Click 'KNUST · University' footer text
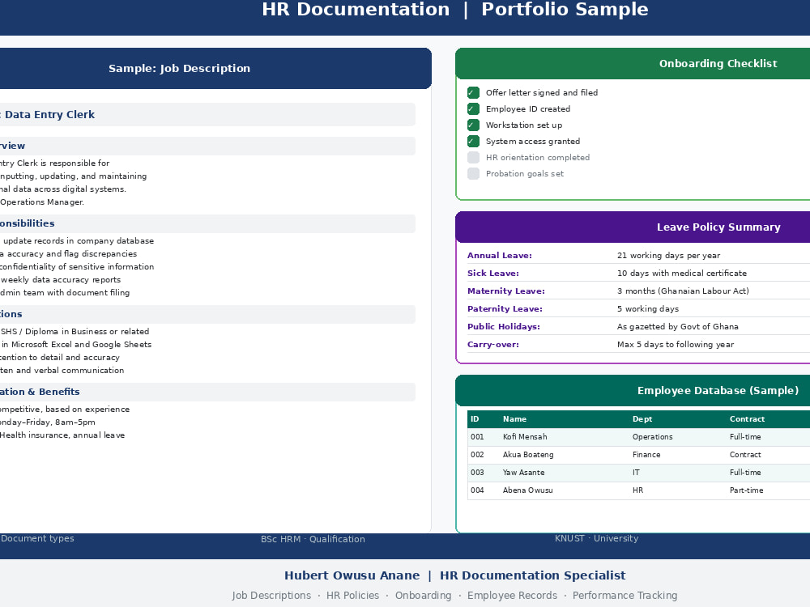The image size is (810, 607). [x=597, y=538]
